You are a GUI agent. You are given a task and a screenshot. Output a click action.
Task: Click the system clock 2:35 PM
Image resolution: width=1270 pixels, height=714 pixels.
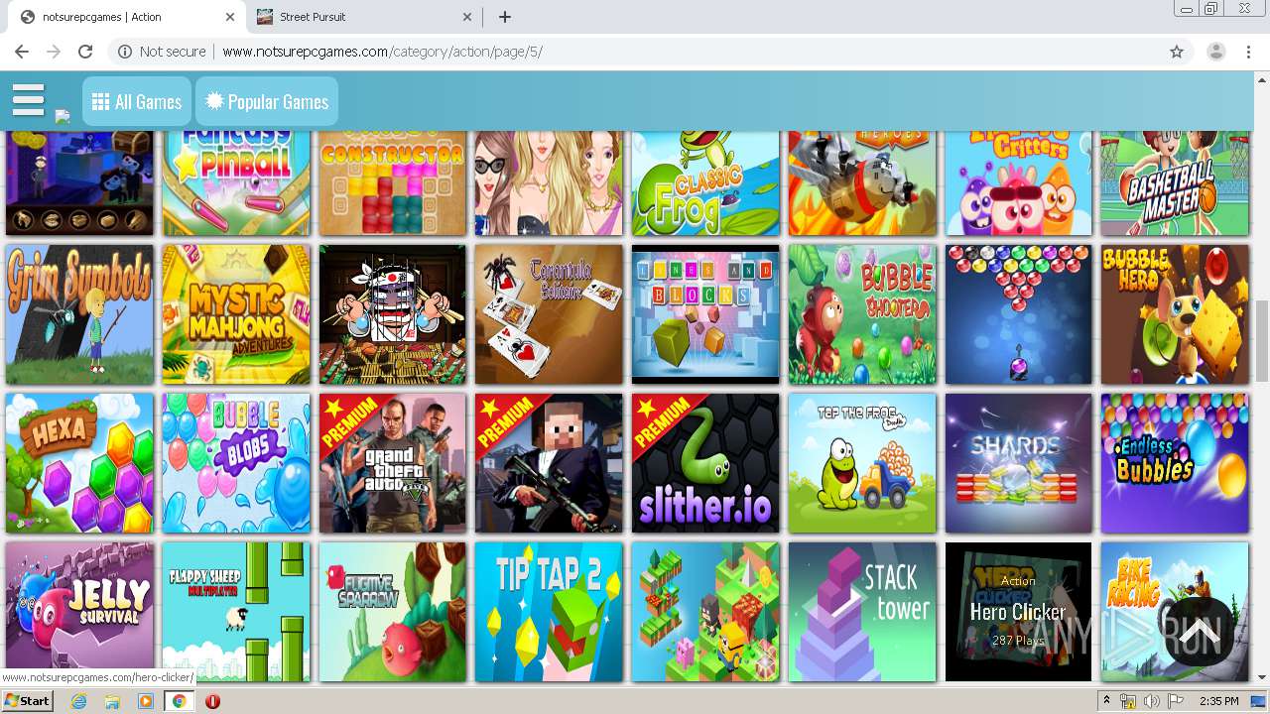1218,701
